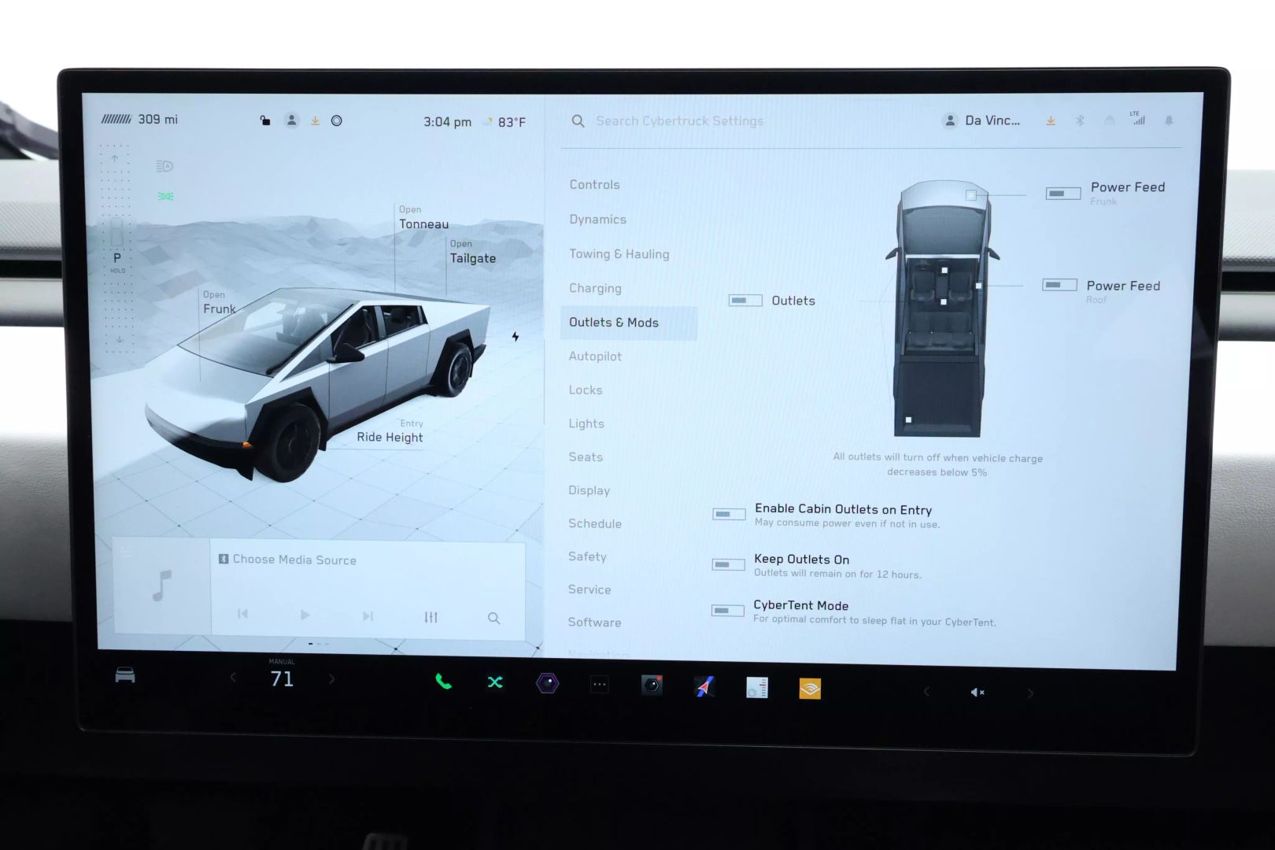
Task: Go to Lights settings
Action: [x=586, y=423]
